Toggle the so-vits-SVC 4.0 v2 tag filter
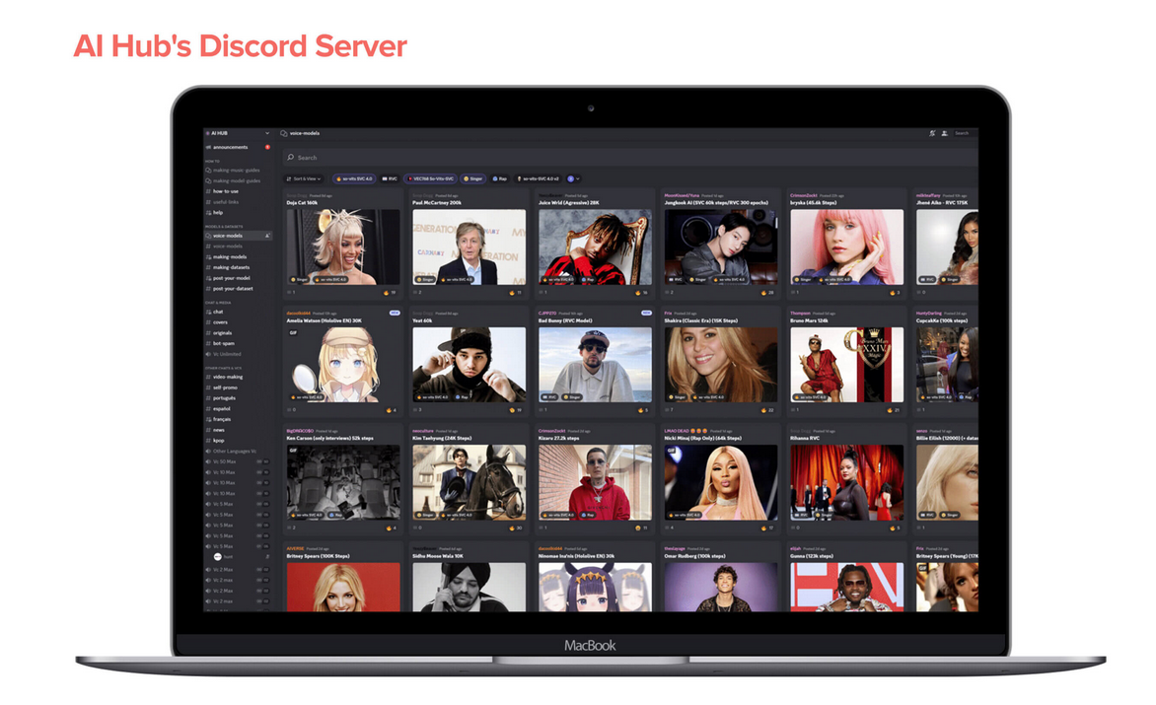This screenshot has height=705, width=1156. [x=539, y=179]
